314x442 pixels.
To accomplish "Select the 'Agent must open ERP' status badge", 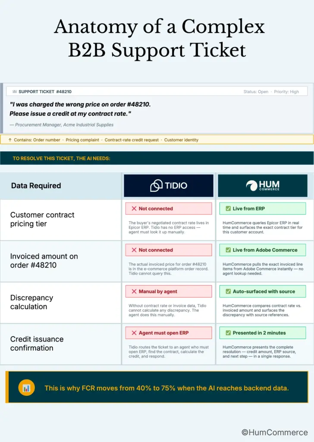I will click(169, 333).
